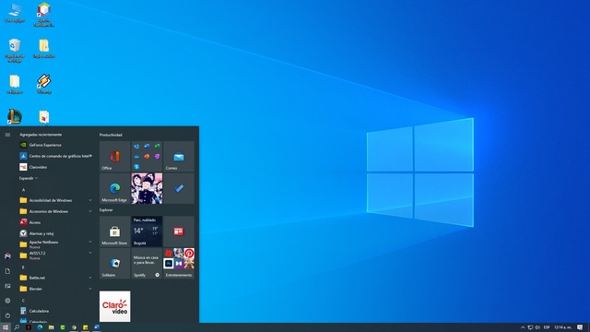Open the user account avatar in Start
The image size is (590, 332).
point(7,256)
